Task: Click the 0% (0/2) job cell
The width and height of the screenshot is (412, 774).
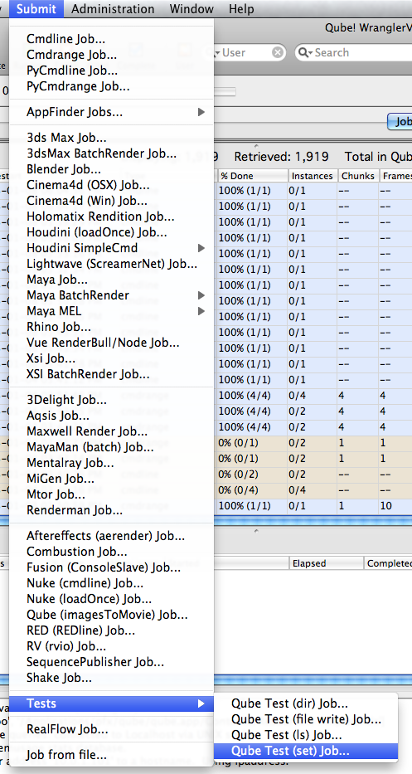Action: pos(252,475)
